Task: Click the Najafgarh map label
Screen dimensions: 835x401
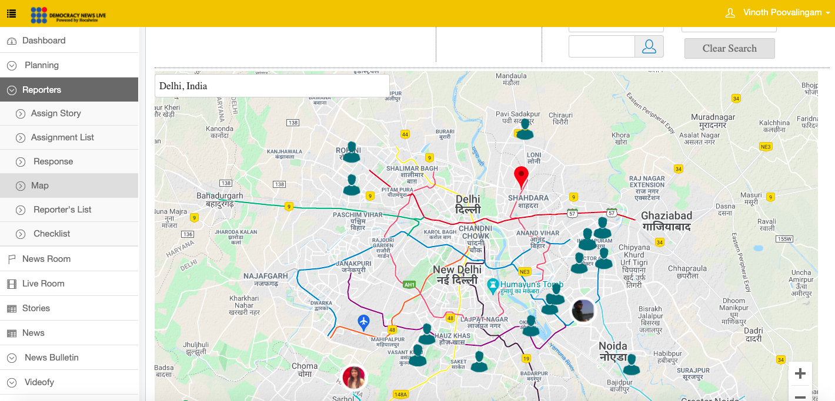Action: click(x=266, y=279)
